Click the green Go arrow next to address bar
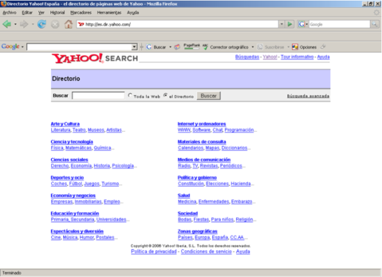The height and width of the screenshot is (277, 382). pos(289,24)
